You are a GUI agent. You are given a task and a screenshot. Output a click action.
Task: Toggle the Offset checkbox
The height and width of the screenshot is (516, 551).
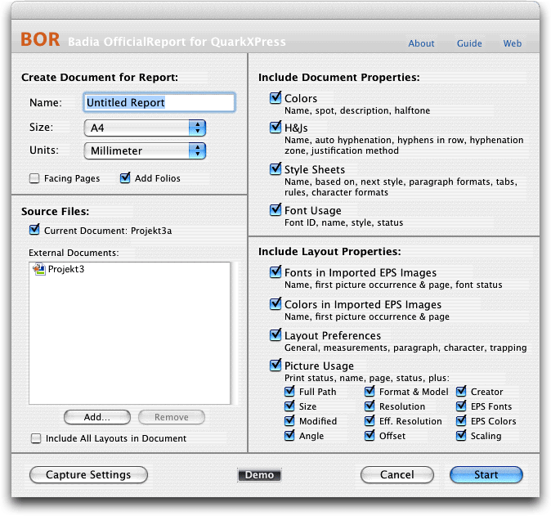370,436
